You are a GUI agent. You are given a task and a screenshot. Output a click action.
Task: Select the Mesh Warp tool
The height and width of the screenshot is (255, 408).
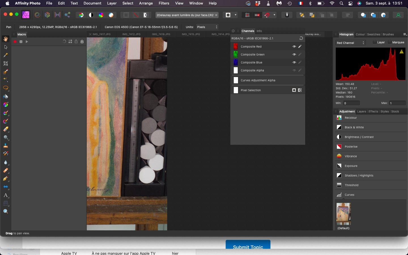(6, 203)
